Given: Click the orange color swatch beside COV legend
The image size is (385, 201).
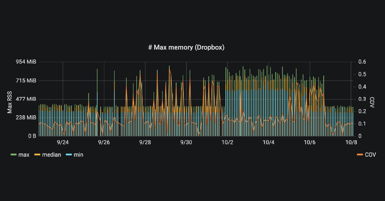Looking at the screenshot, I should [360, 155].
